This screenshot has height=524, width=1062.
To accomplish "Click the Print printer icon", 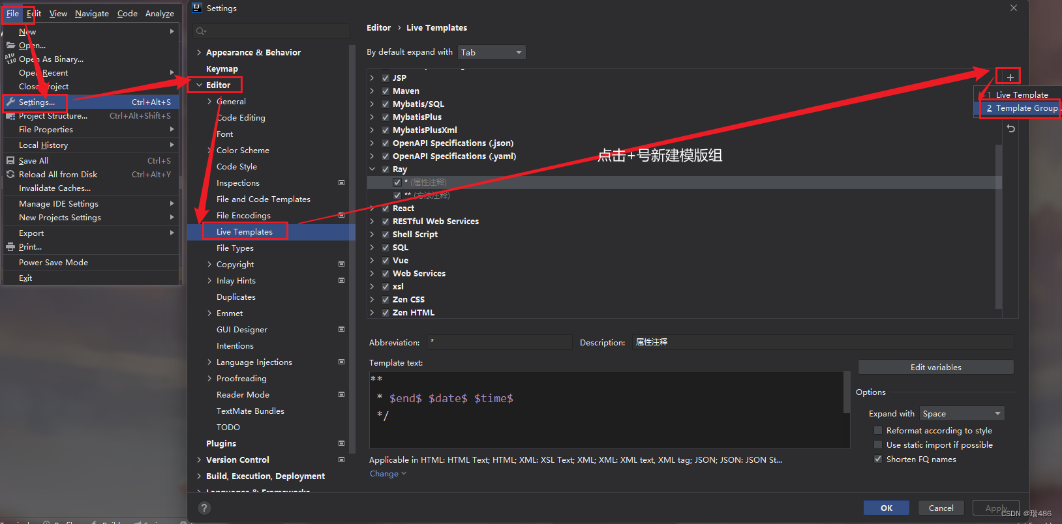I will point(10,246).
